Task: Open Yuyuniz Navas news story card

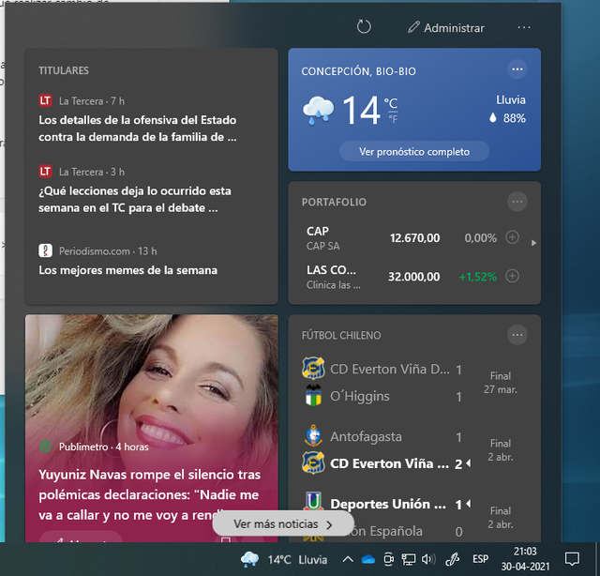Action: [152, 428]
